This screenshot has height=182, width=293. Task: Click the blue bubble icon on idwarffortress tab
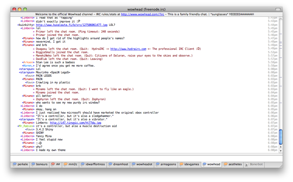pyautogui.click(x=82, y=164)
